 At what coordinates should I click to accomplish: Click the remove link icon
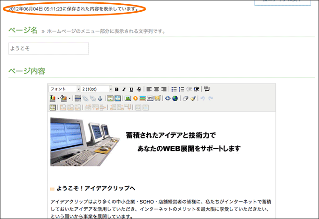tap(93, 98)
